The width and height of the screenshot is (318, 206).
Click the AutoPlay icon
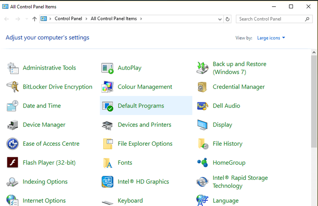coord(107,68)
